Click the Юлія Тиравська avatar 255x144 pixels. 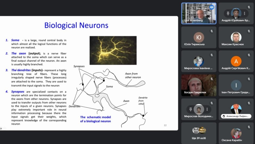(x=199, y=37)
